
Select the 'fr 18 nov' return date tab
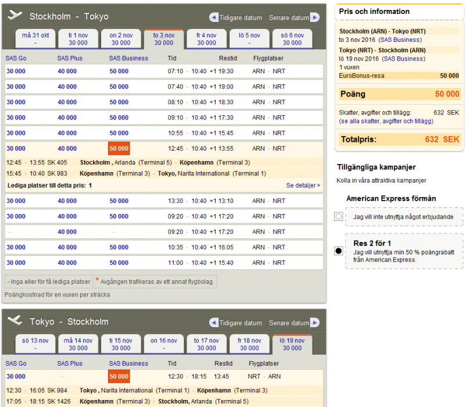tap(249, 344)
